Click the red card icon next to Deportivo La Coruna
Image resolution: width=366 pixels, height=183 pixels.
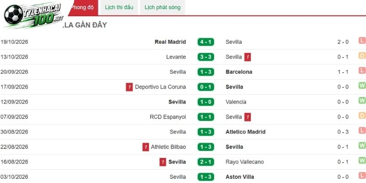[129, 87]
